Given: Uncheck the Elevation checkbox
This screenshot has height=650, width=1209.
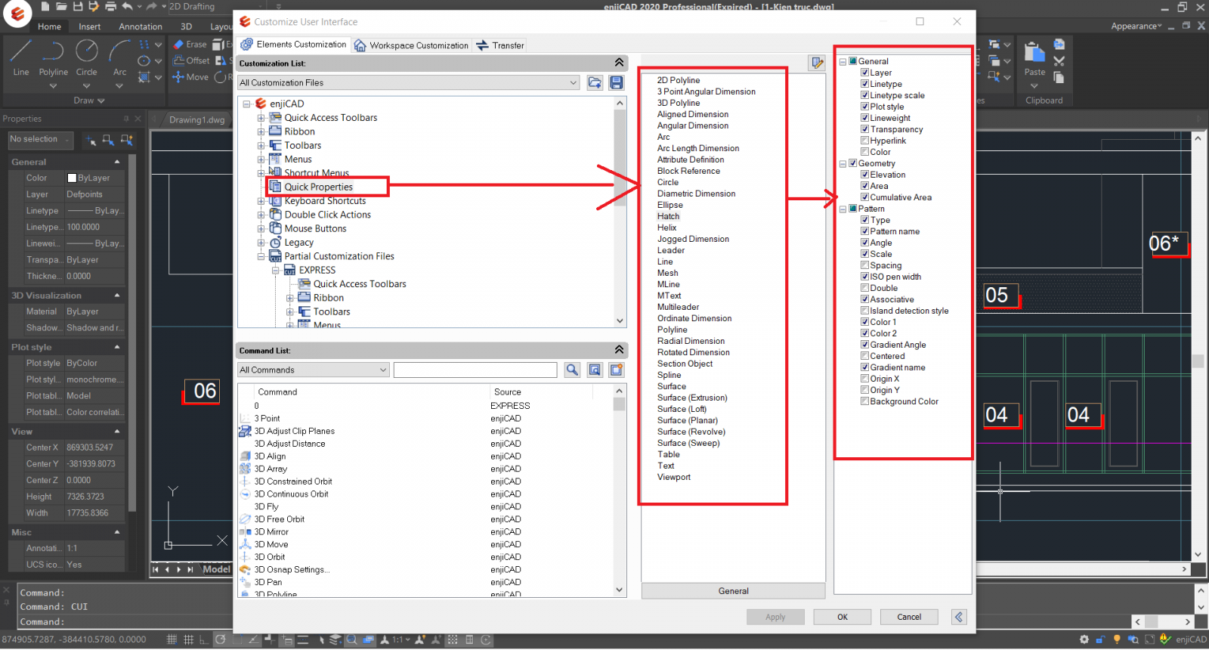Looking at the screenshot, I should click(x=864, y=175).
